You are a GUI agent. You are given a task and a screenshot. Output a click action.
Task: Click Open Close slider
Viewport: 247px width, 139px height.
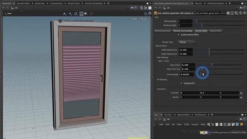[x=219, y=65]
